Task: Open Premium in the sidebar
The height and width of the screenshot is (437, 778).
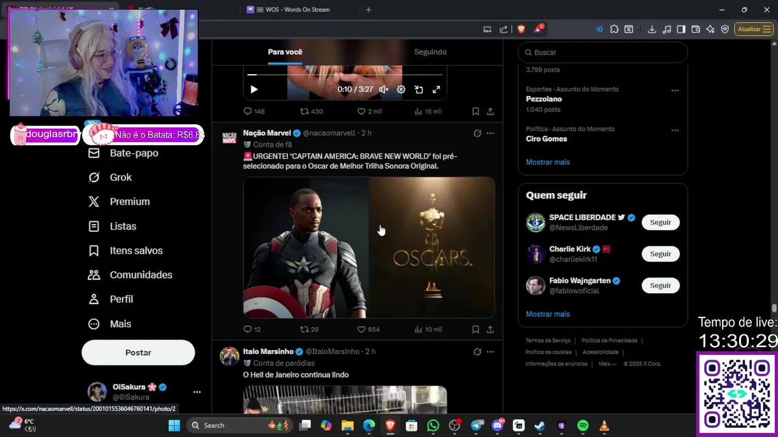Action: (119, 202)
